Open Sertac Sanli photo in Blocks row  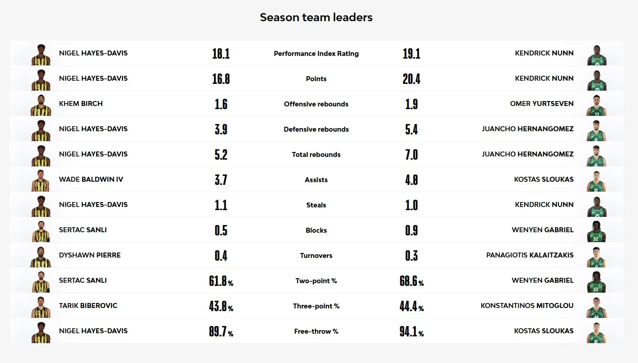tap(41, 231)
